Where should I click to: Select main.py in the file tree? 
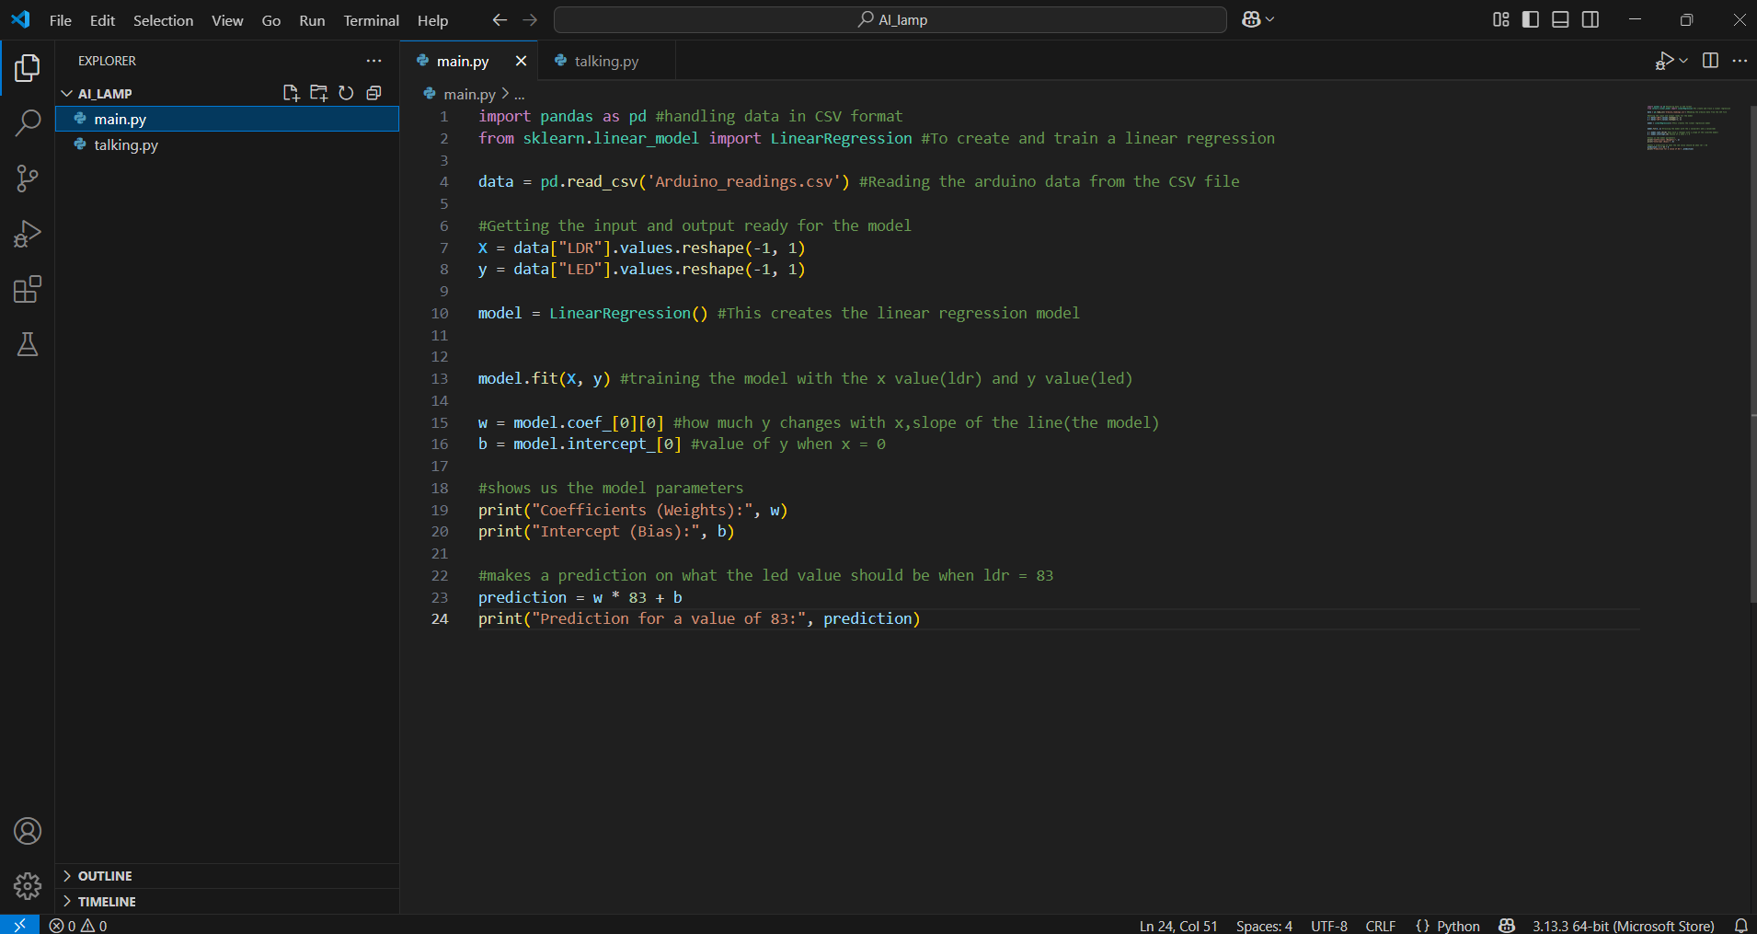[227, 119]
